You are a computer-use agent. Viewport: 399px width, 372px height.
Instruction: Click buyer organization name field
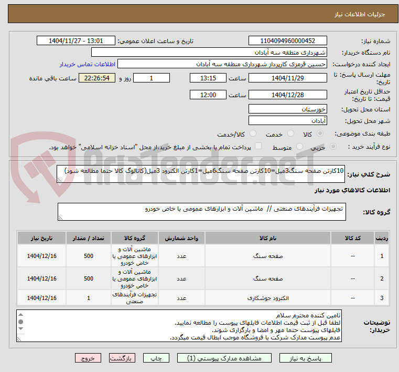(x=209, y=53)
